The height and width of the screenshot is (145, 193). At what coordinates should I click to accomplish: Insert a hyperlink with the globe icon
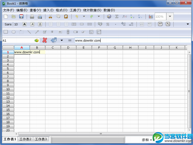point(109,16)
